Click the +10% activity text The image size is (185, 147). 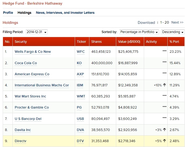click(x=158, y=85)
